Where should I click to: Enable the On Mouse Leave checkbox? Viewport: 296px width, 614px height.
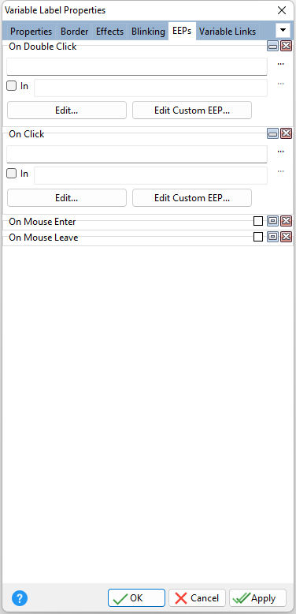coord(258,237)
